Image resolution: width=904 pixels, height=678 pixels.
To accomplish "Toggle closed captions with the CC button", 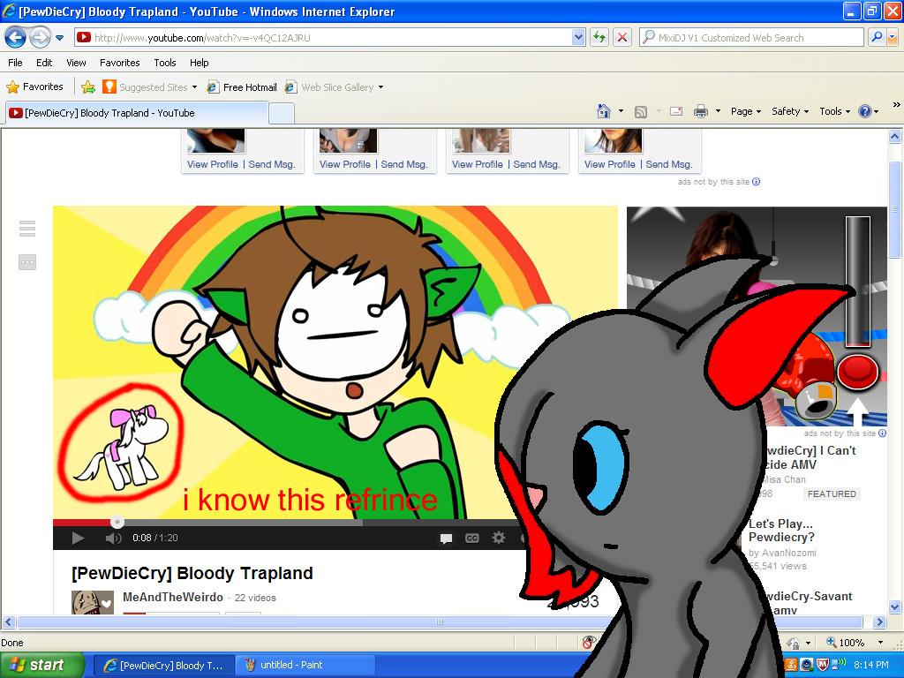I will point(472,538).
